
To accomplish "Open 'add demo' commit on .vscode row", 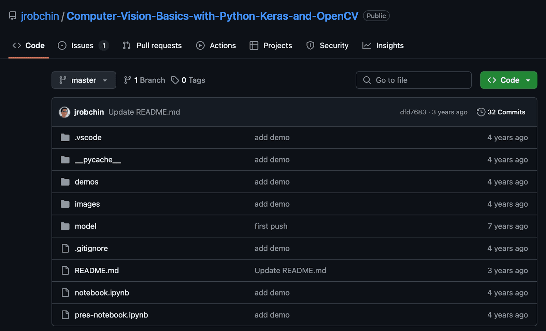I will pyautogui.click(x=272, y=138).
